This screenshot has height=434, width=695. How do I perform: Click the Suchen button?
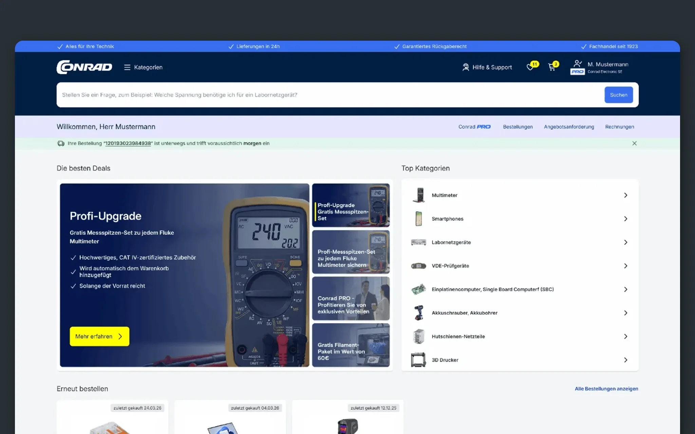(618, 95)
